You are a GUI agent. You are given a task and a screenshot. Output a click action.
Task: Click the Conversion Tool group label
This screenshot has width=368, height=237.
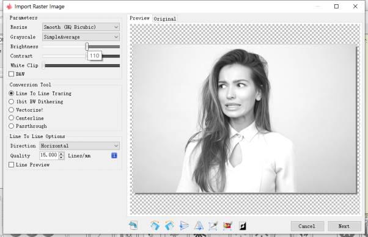click(30, 85)
